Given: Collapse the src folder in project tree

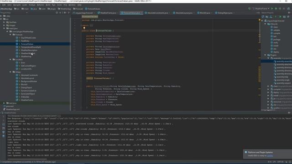Looking at the screenshot, I should [x=1, y=19].
